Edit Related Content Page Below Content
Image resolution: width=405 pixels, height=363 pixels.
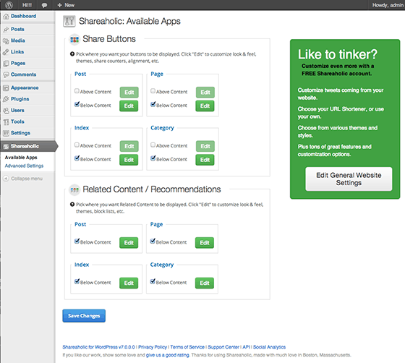coord(205,243)
